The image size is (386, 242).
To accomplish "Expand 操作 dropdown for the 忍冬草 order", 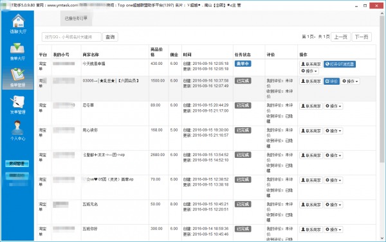I will (x=333, y=106).
